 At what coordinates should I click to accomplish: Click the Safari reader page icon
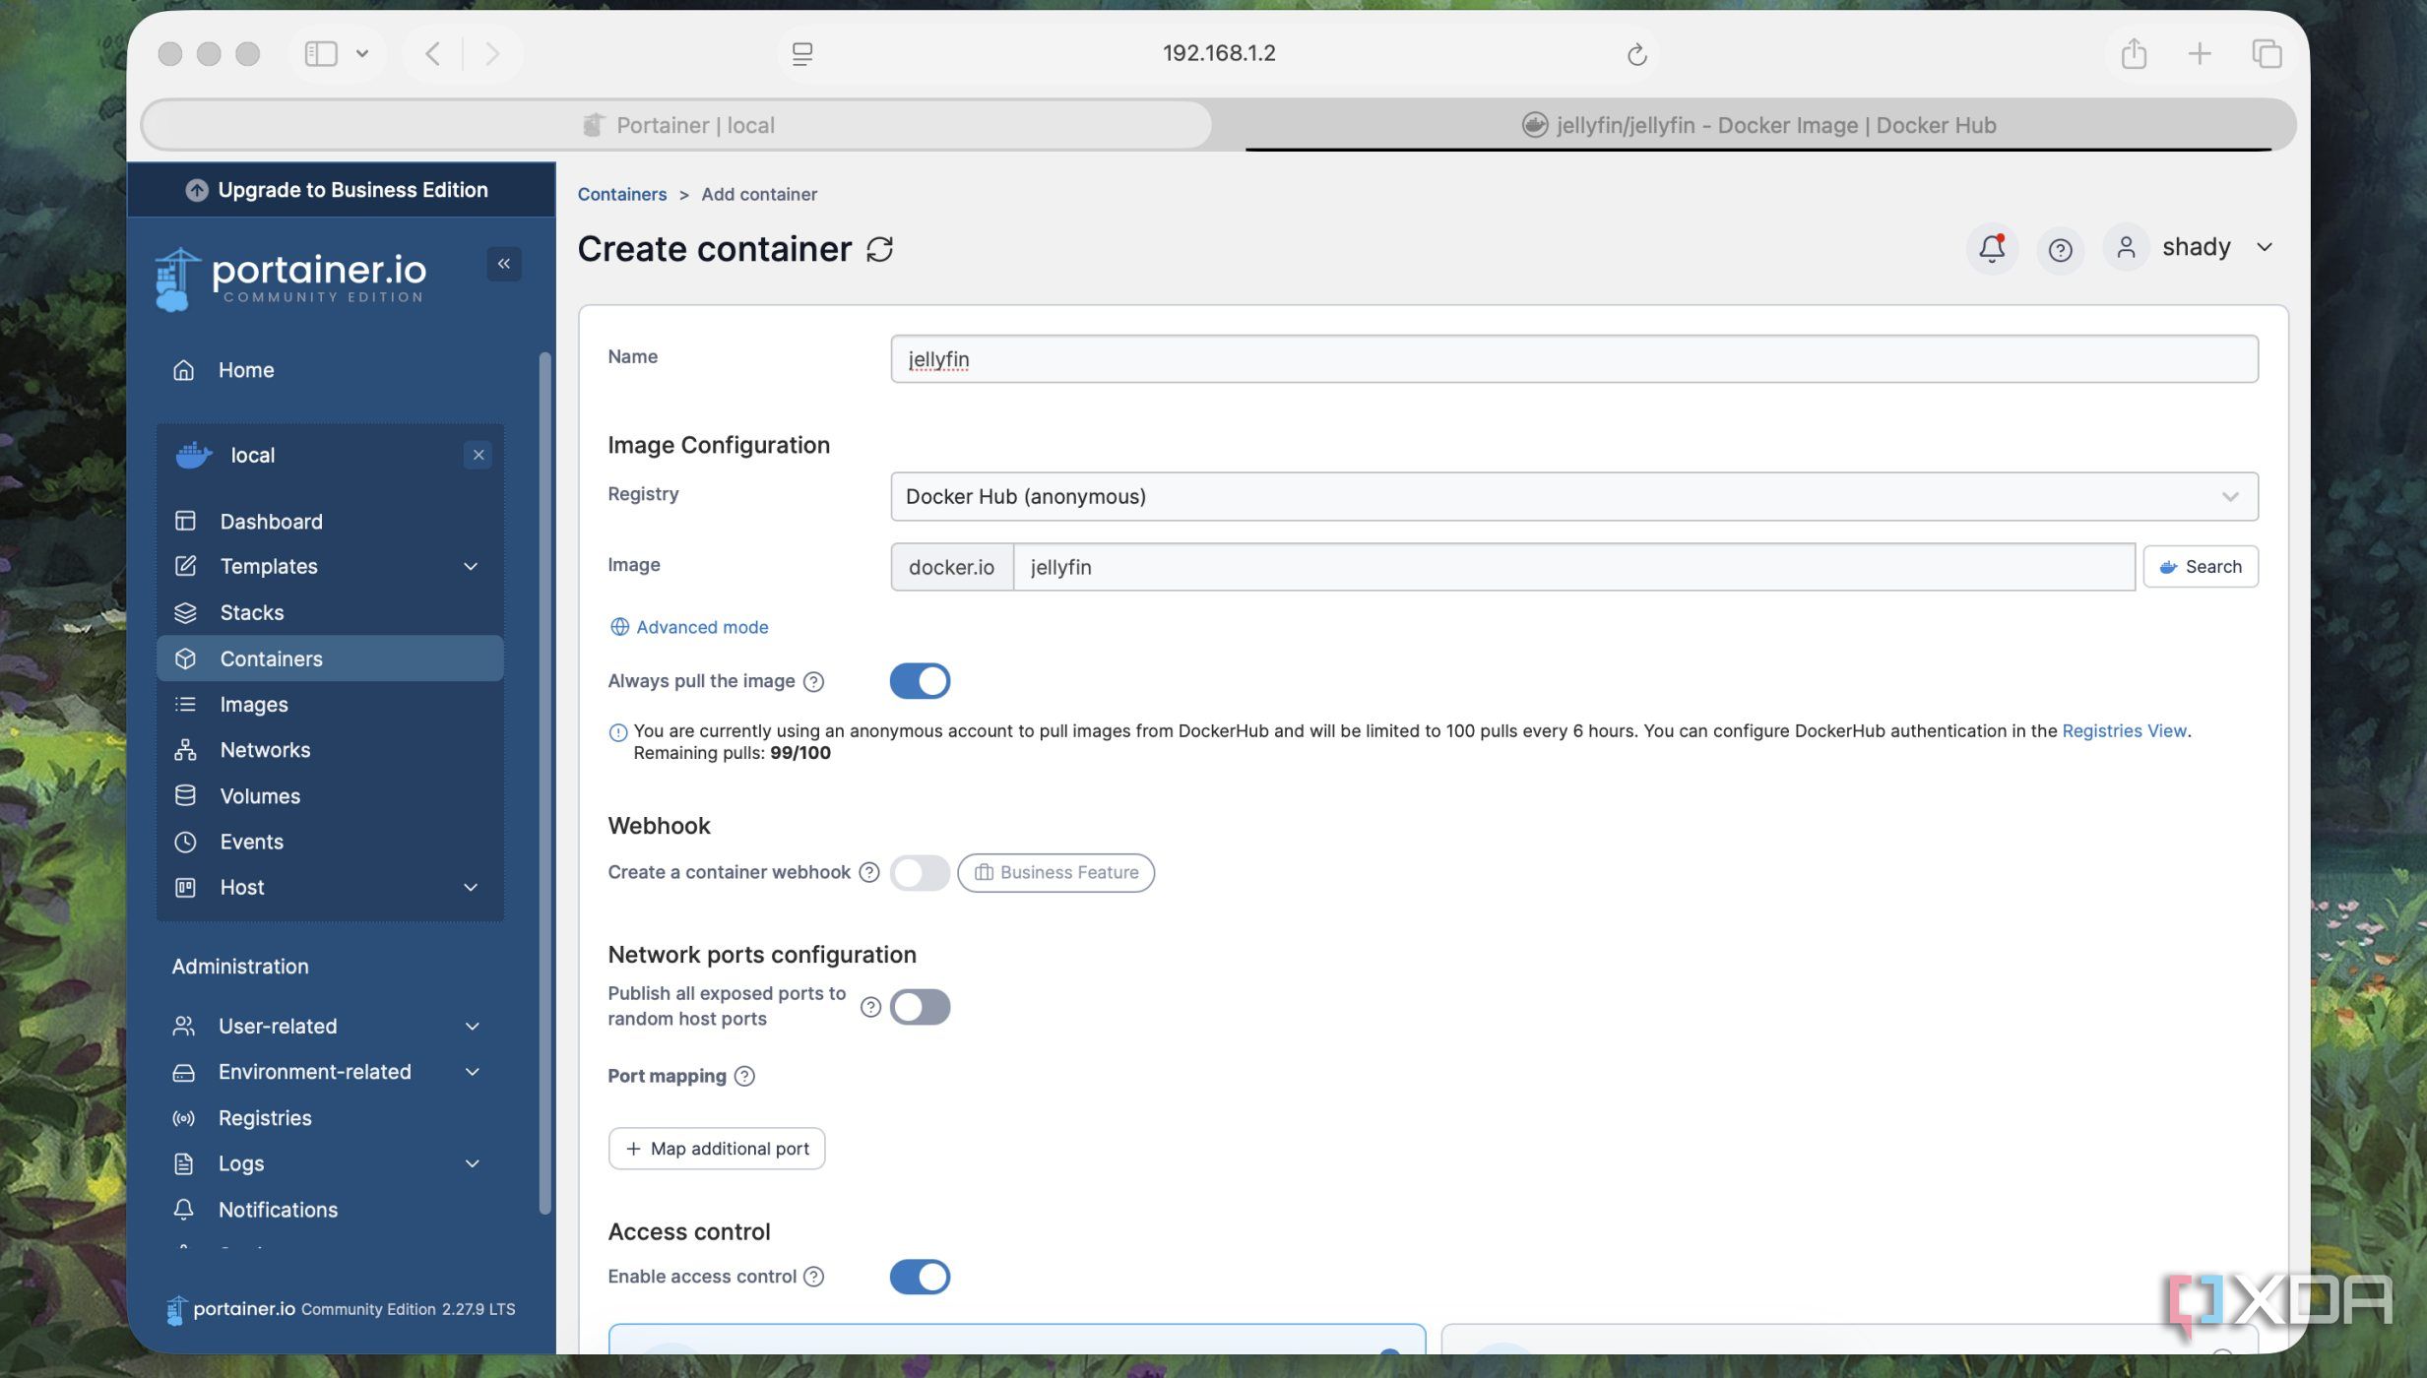coord(801,54)
